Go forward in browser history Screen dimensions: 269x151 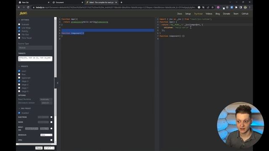point(24,8)
